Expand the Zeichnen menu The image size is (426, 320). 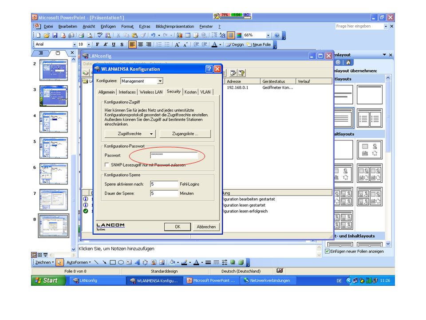(44, 262)
